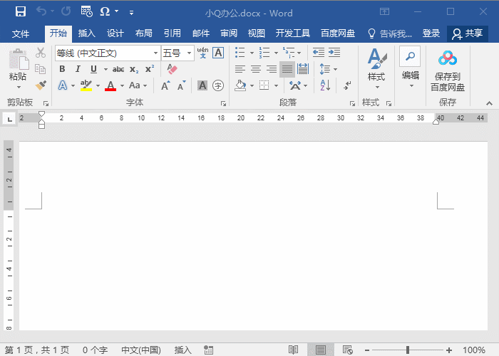The image size is (499, 356).
Task: Activate the Format Painter brush
Action: (x=41, y=85)
